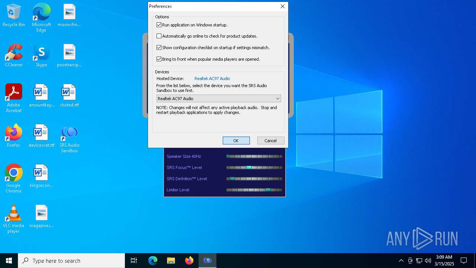
Task: Disable Run application on Windows startup
Action: (159, 25)
